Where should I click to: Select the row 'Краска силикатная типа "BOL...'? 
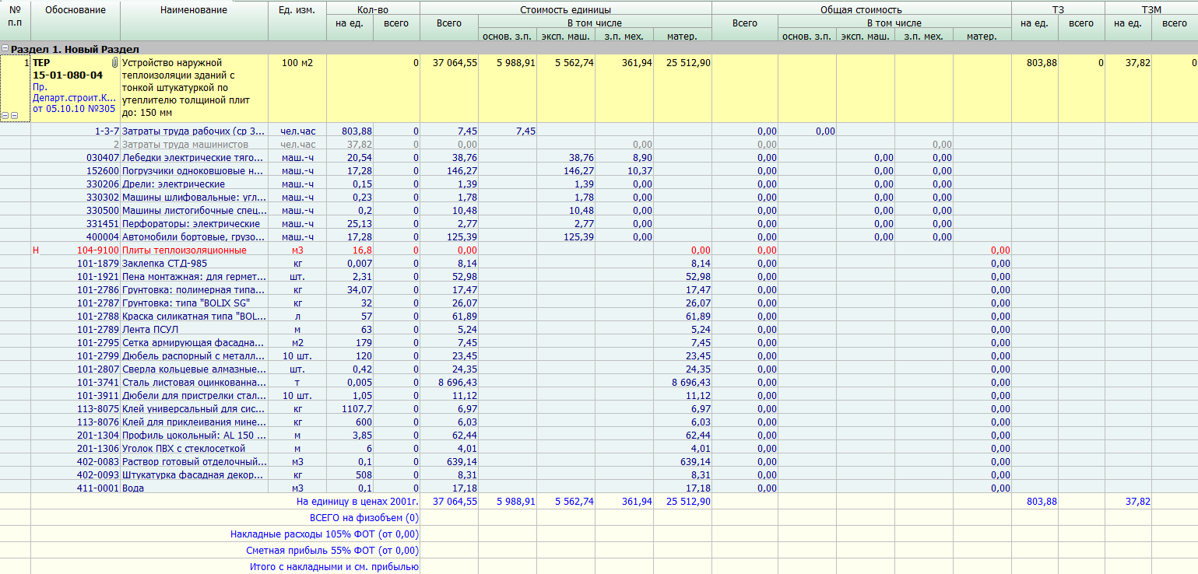[599, 316]
